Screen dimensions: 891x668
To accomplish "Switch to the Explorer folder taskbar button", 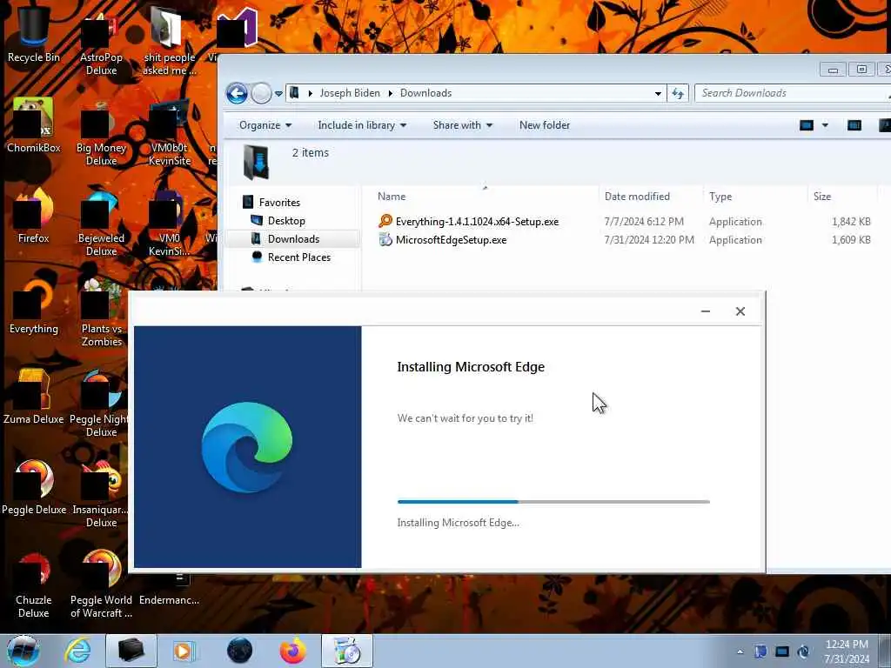I will (131, 651).
